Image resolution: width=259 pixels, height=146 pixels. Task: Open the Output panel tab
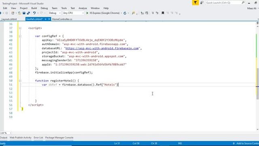tap(4, 138)
